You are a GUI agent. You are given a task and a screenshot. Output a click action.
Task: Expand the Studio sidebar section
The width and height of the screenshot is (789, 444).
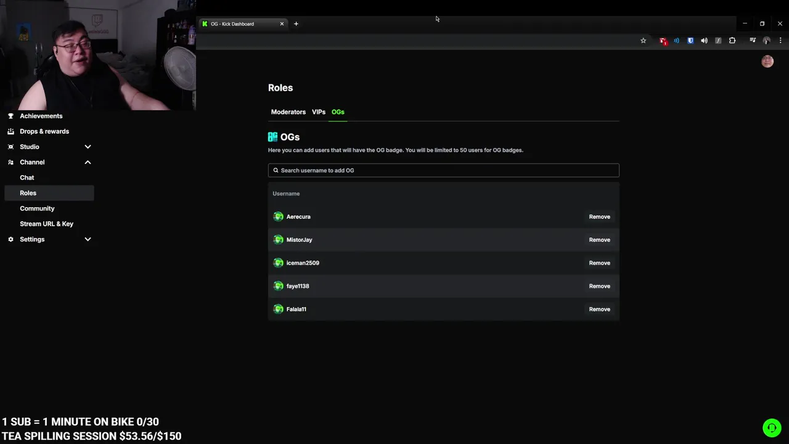point(88,147)
